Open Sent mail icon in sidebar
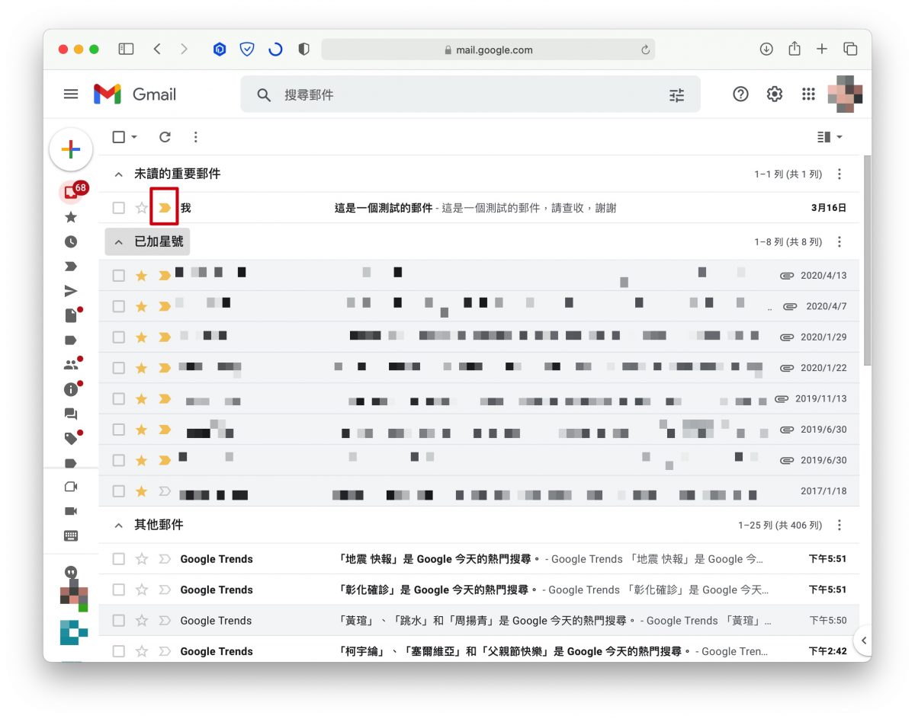Viewport: 915px width, 719px height. 71,290
